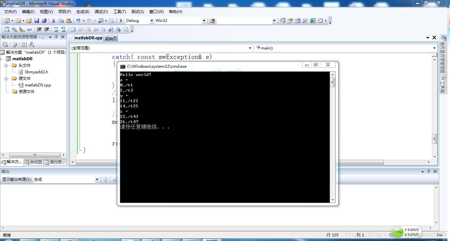Viewport: 450px width, 241px height.
Task: Open the Command Window toolbar icon
Action: coord(320,21)
